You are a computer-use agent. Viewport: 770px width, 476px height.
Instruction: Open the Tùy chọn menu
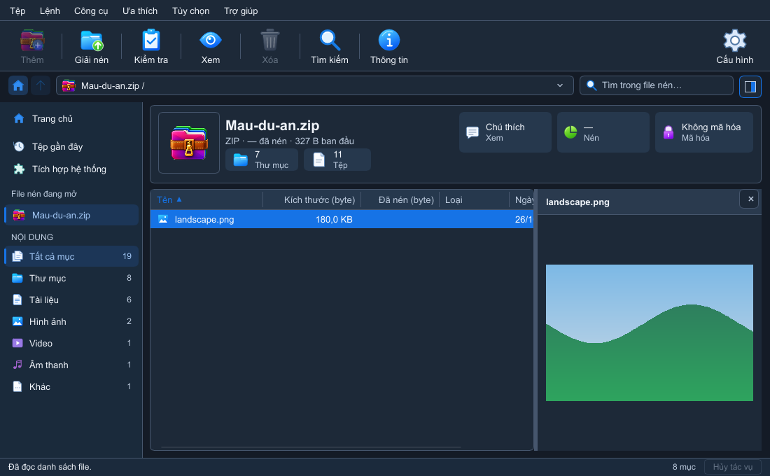(x=190, y=10)
